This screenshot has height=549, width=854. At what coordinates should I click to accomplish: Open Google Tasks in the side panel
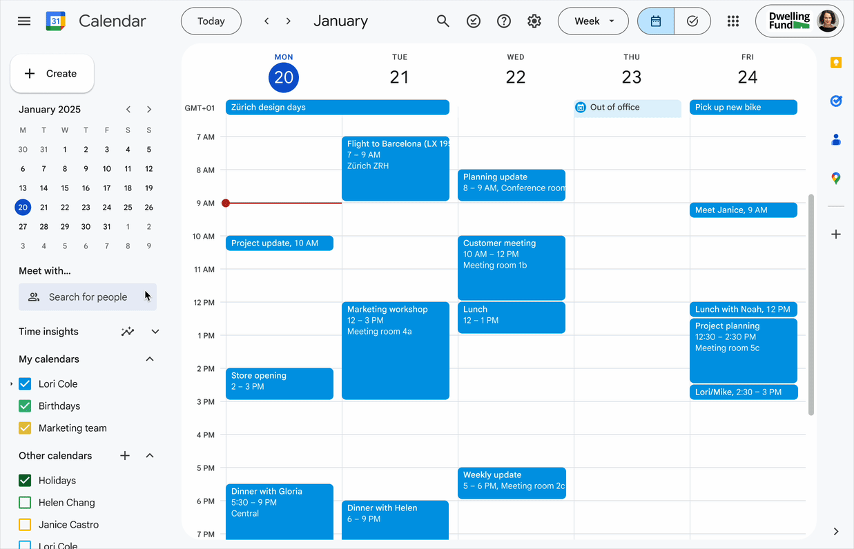pos(835,101)
